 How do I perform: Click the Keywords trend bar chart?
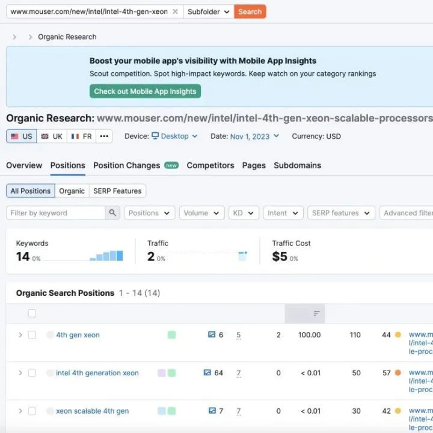106,256
